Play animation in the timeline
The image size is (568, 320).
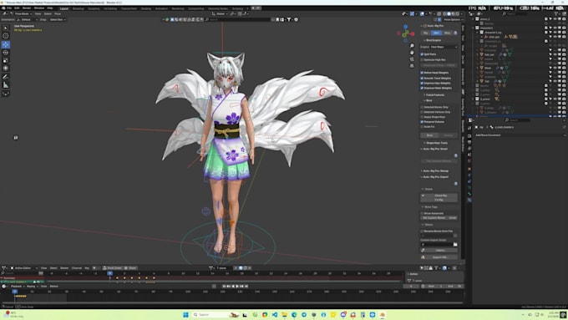coord(237,287)
